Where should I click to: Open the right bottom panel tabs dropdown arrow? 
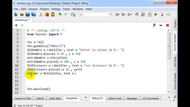click(x=169, y=97)
